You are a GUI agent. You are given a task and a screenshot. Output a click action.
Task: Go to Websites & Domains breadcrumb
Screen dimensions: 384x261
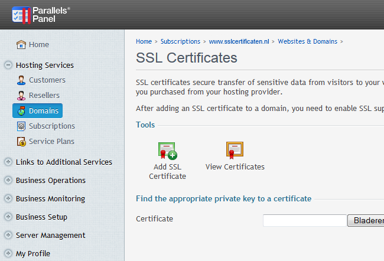307,42
